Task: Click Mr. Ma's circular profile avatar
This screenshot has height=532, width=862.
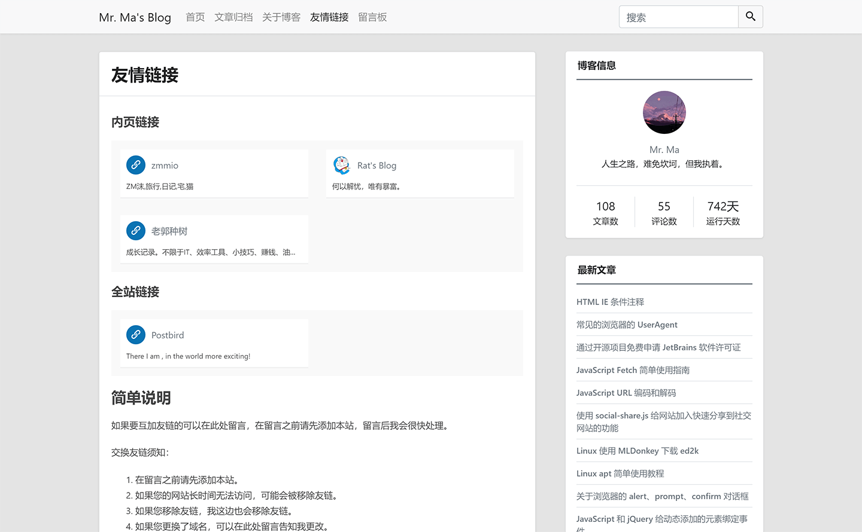Action: tap(664, 112)
